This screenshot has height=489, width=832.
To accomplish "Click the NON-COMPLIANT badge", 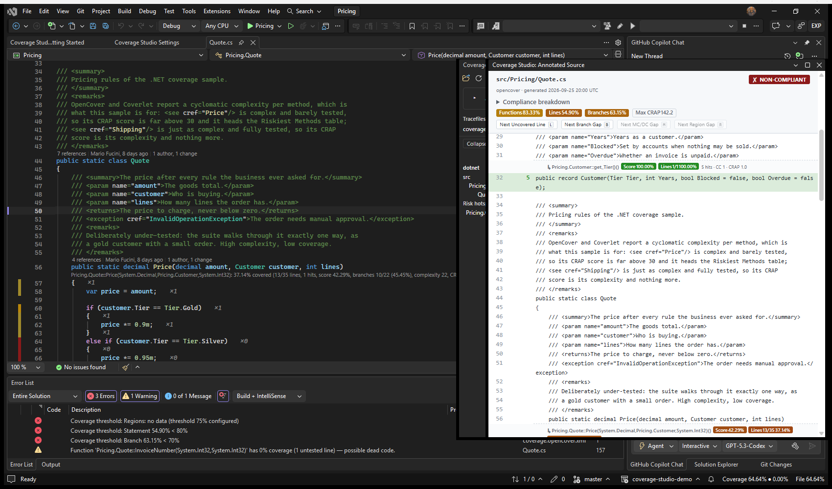I will 779,80.
